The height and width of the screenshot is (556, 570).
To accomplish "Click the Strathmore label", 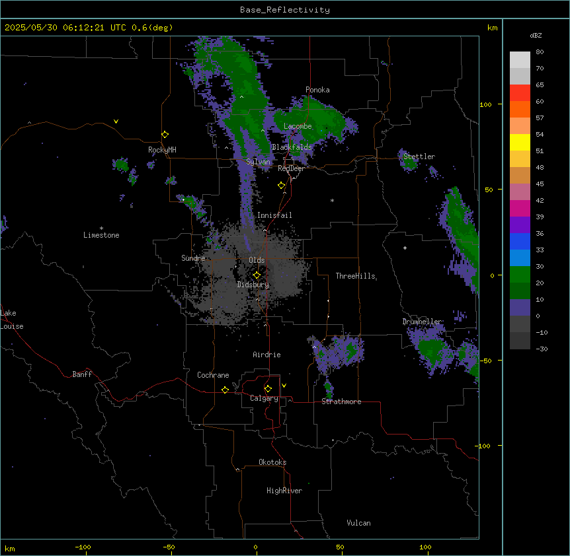I will tap(341, 401).
